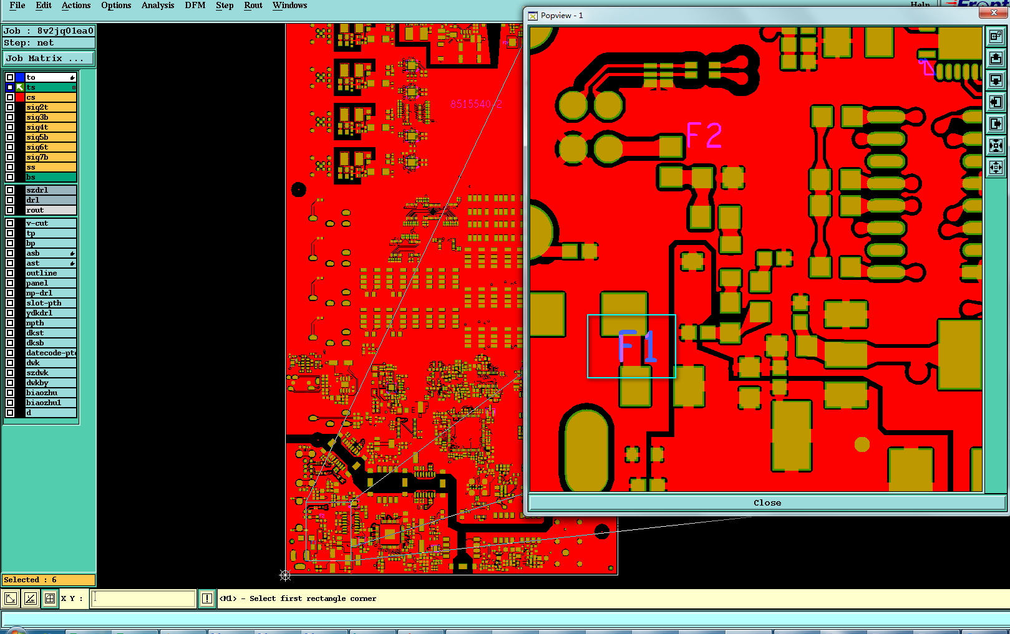Viewport: 1010px width, 634px height.
Task: Select the sig5b layer name
Action: (51, 137)
